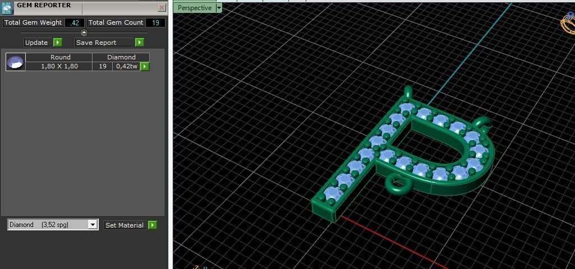Click the Gem Reporter panel icon

click(x=7, y=8)
